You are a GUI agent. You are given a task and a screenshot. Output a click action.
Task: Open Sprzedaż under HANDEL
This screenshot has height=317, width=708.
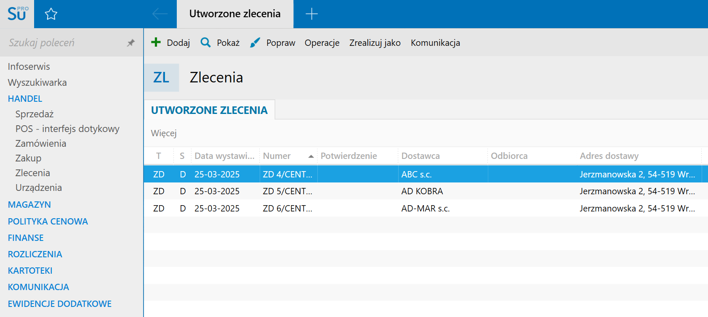35,114
